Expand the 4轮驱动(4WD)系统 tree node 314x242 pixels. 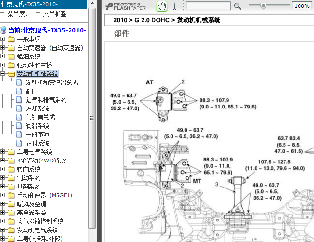(2, 161)
